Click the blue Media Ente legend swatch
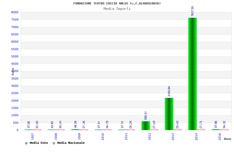Screen dimensions: 234x156 click(x=26, y=143)
